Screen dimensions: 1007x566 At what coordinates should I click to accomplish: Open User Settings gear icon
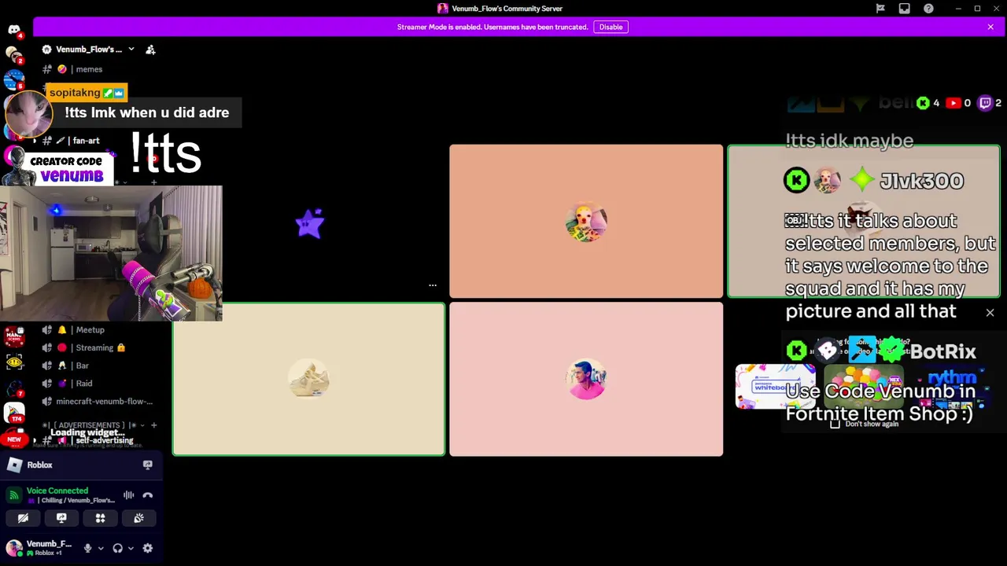click(147, 549)
